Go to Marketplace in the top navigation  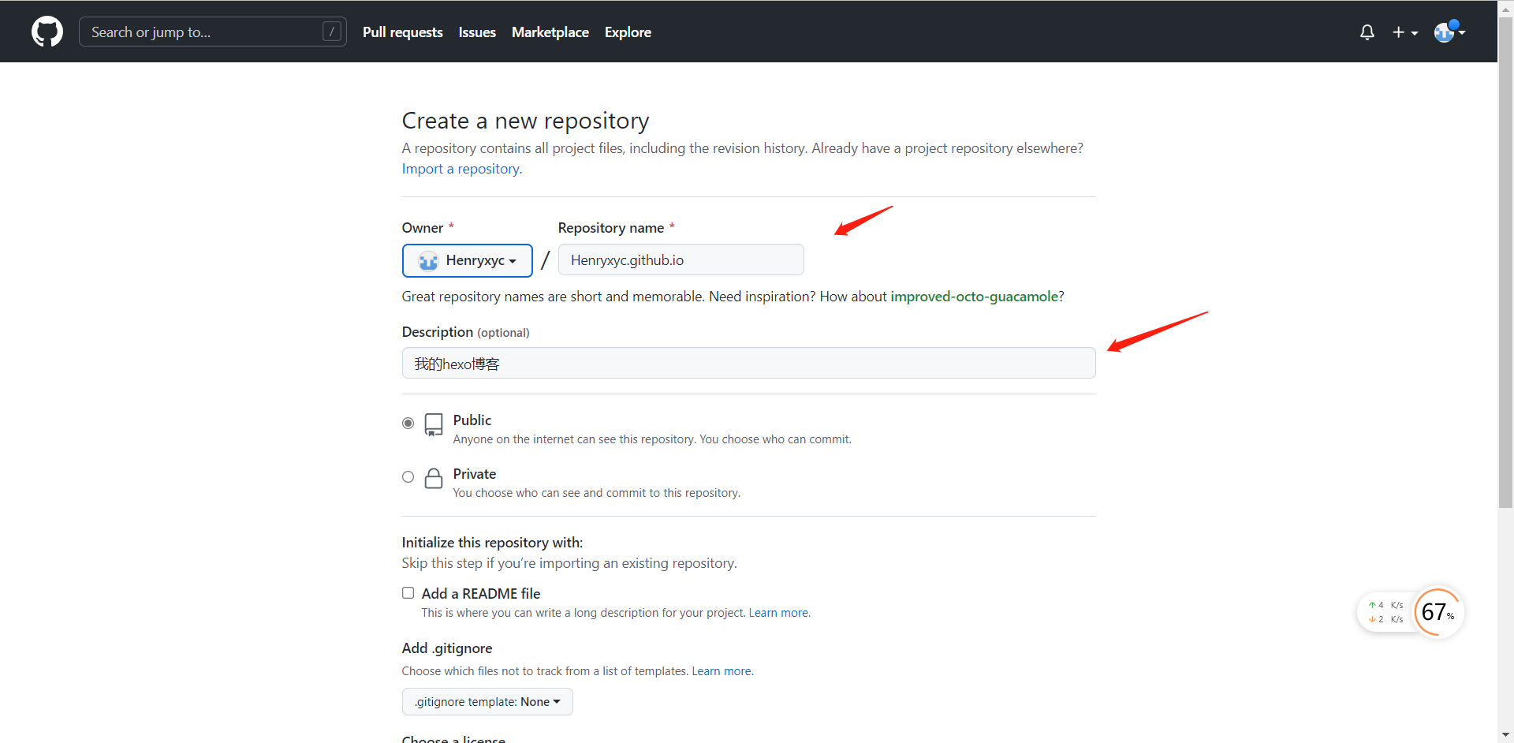(x=550, y=32)
